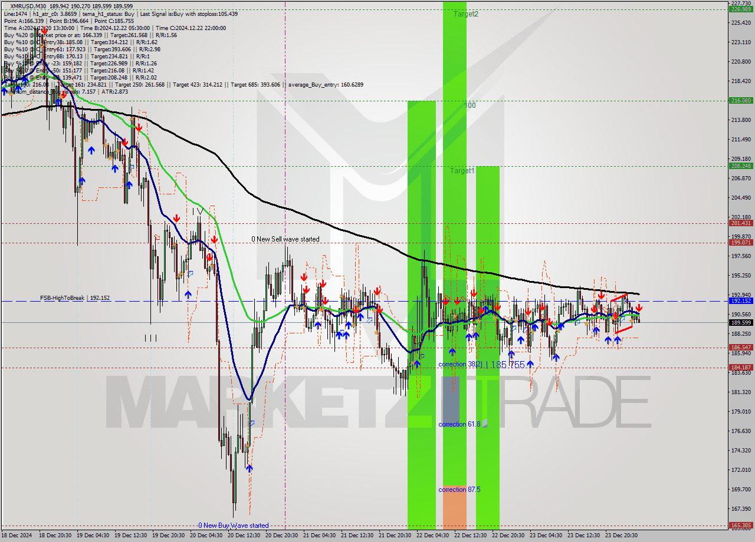The height and width of the screenshot is (542, 755).
Task: Click the red 184.187 price tag
Action: pos(741,368)
